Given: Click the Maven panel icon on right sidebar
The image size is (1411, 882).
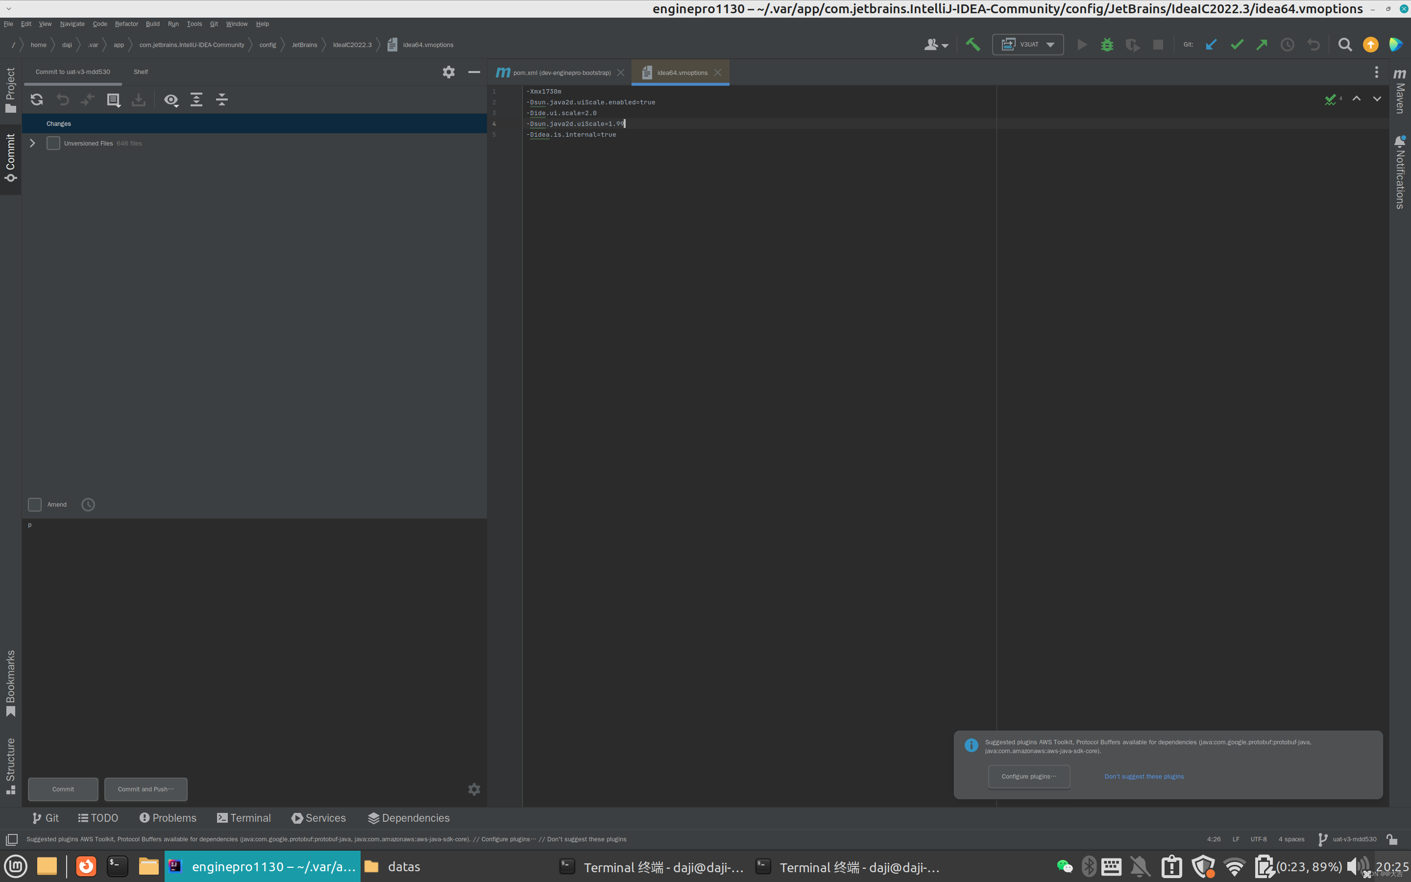Looking at the screenshot, I should pyautogui.click(x=1401, y=87).
